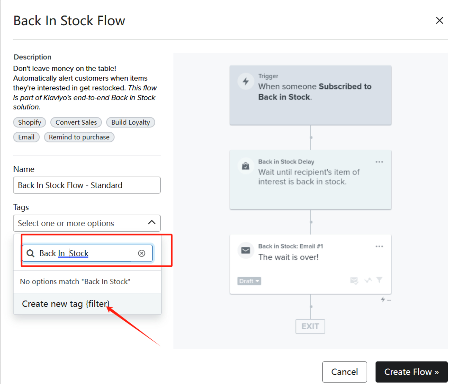This screenshot has width=454, height=384.
Task: Click the envelope icon on Email #1 card
Action: click(x=246, y=251)
